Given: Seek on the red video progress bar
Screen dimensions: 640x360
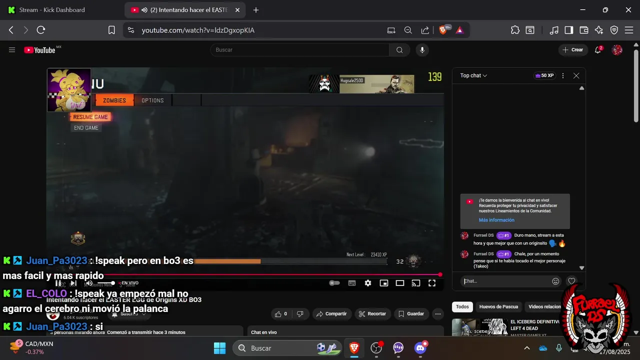Looking at the screenshot, I should (244, 274).
